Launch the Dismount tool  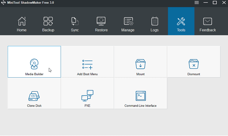(x=194, y=62)
